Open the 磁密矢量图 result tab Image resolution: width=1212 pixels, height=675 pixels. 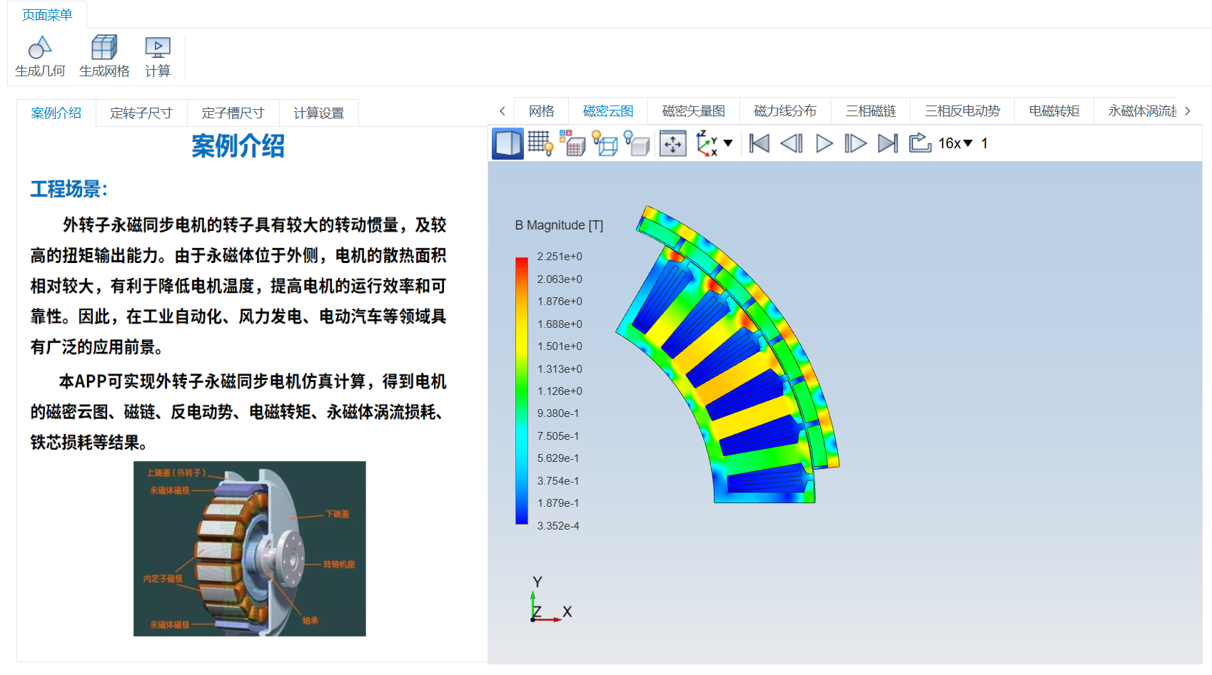(694, 111)
